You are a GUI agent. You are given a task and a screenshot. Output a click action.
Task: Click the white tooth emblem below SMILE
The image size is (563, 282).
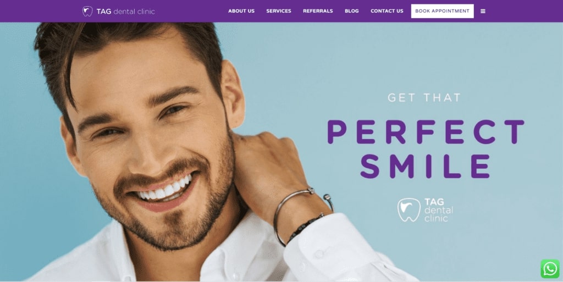coord(409,210)
